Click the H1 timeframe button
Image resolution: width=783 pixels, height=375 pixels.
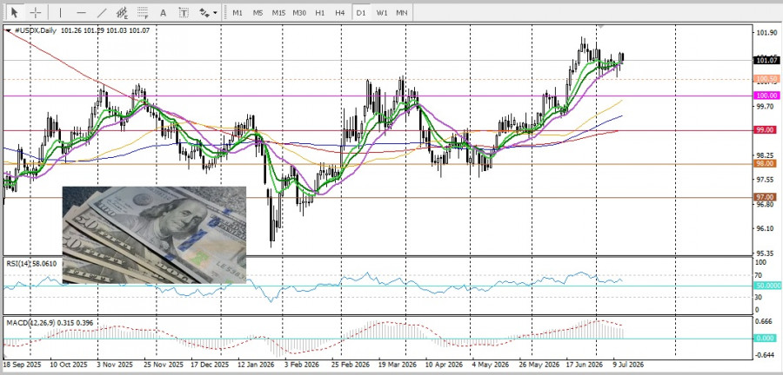(320, 12)
